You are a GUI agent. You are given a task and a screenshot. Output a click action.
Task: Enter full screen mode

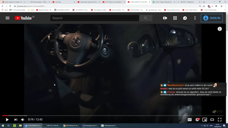coord(220,120)
